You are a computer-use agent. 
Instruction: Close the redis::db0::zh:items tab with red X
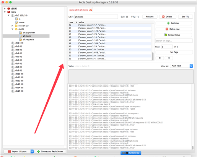coord(91,10)
